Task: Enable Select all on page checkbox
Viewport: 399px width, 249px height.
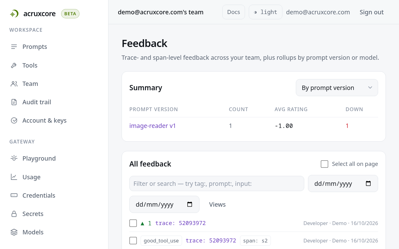Action: click(324, 164)
